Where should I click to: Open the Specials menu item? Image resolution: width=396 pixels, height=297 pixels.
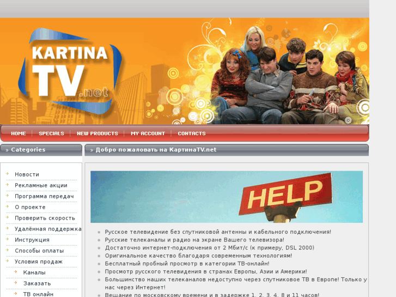[51, 134]
